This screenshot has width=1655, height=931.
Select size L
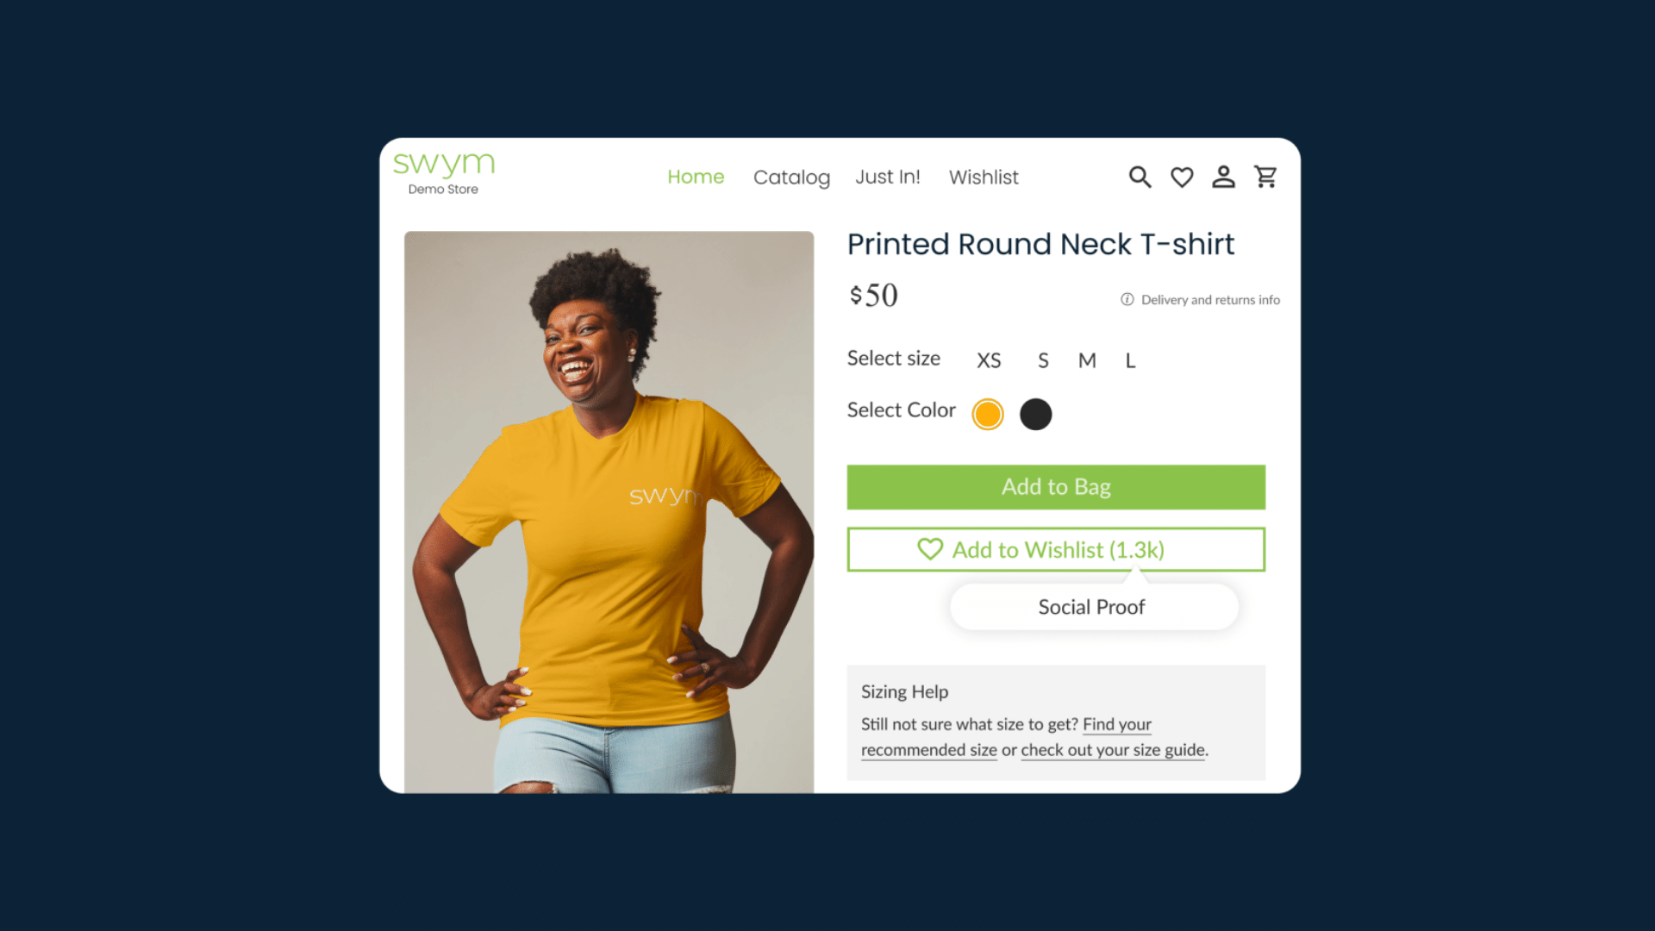1130,360
